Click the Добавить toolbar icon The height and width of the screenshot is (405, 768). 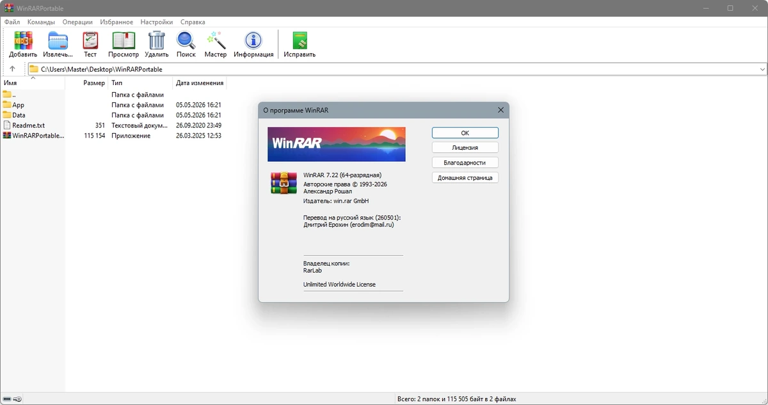point(23,41)
